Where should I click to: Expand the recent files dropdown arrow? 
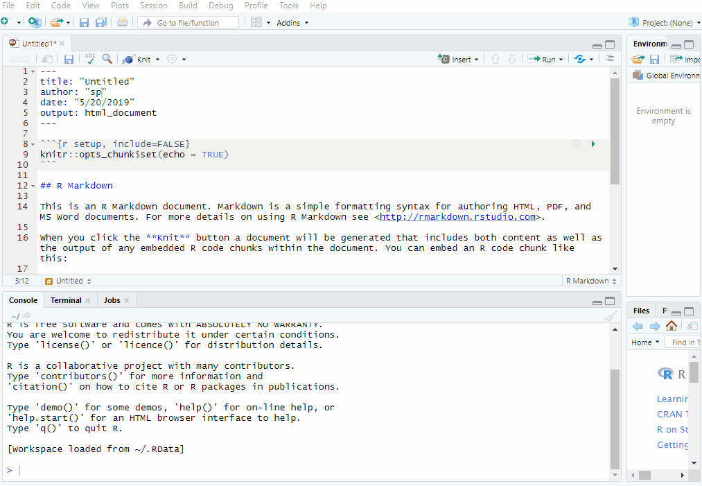point(68,22)
